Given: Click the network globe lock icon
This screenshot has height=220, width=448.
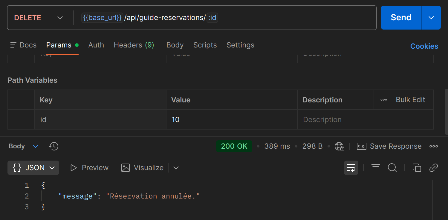Looking at the screenshot, I should (x=339, y=146).
